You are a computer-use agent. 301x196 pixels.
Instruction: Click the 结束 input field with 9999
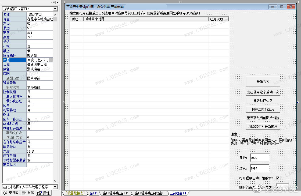pyautogui.click(x=260, y=168)
